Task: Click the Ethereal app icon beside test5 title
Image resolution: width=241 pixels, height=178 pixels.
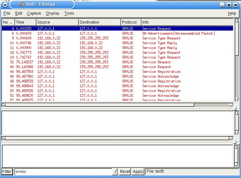Action: [x=22, y=4]
